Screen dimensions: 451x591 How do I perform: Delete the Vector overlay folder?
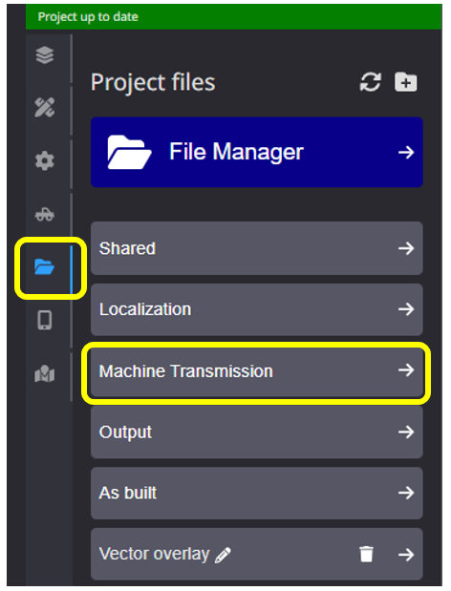[x=366, y=554]
